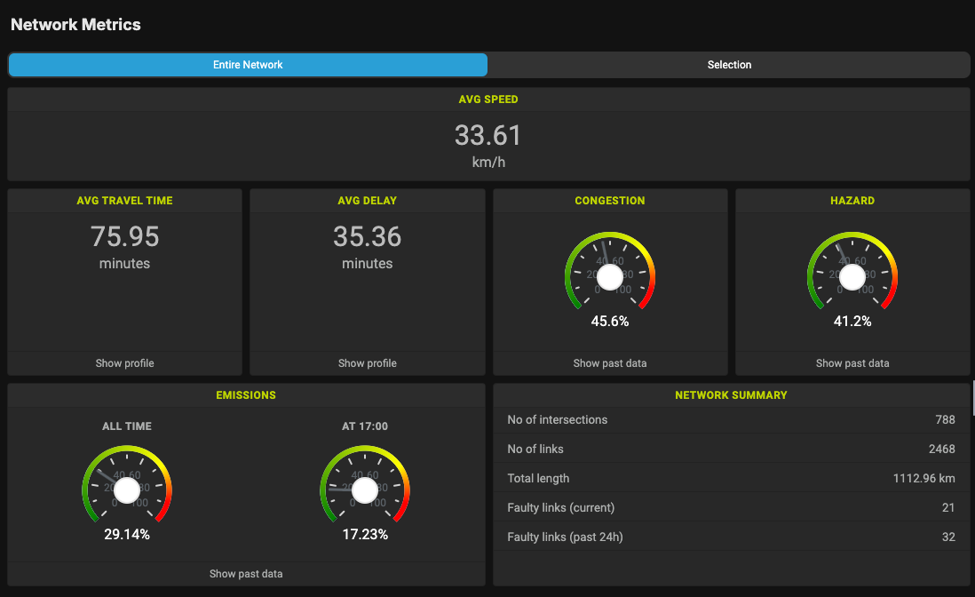
Task: Show past data for emissions
Action: point(246,573)
